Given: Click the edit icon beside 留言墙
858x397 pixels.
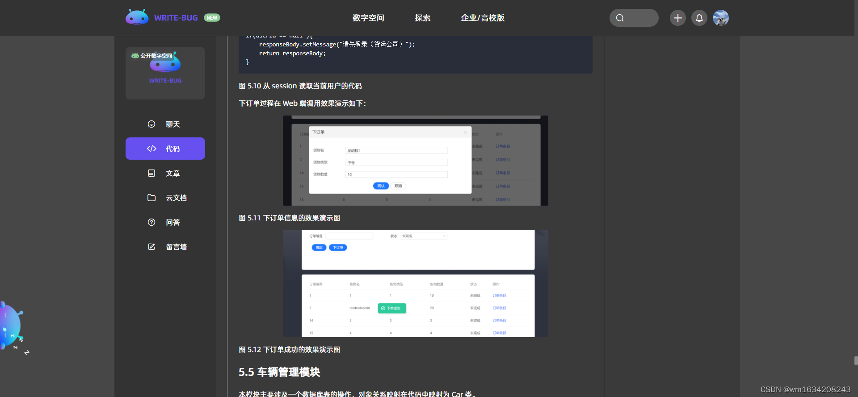Looking at the screenshot, I should [151, 247].
